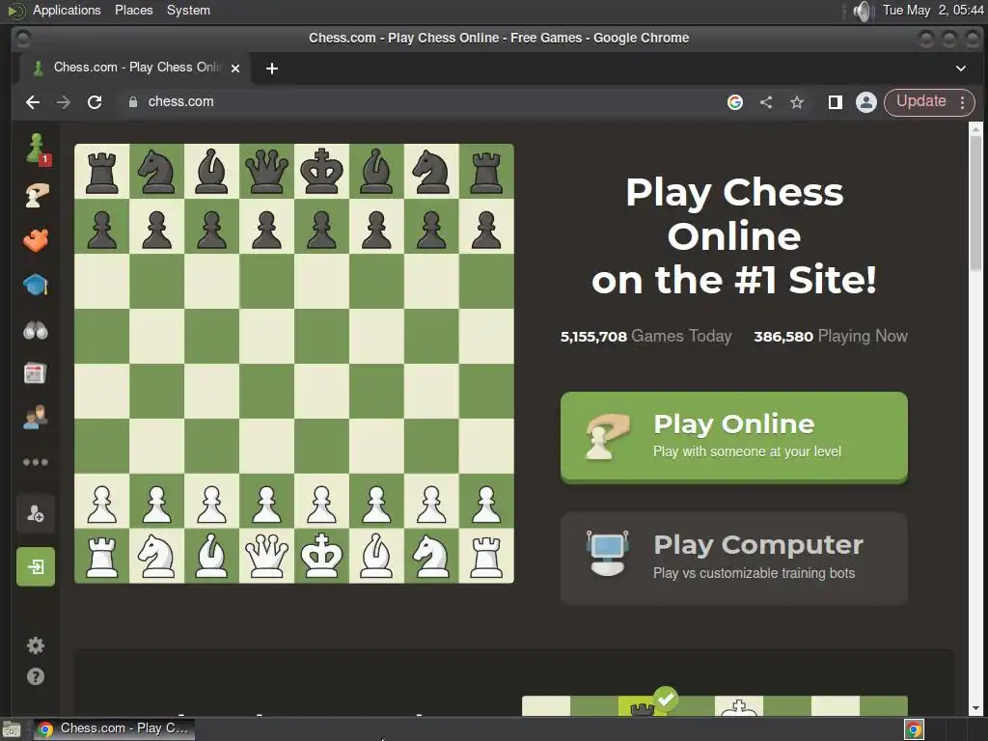Open the Applications menu
988x741 pixels.
coord(67,10)
